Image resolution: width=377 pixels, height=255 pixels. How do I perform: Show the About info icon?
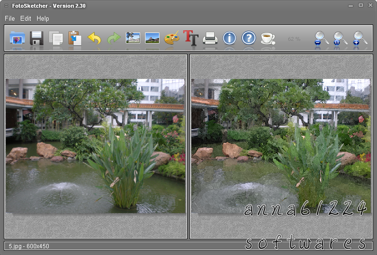click(229, 38)
